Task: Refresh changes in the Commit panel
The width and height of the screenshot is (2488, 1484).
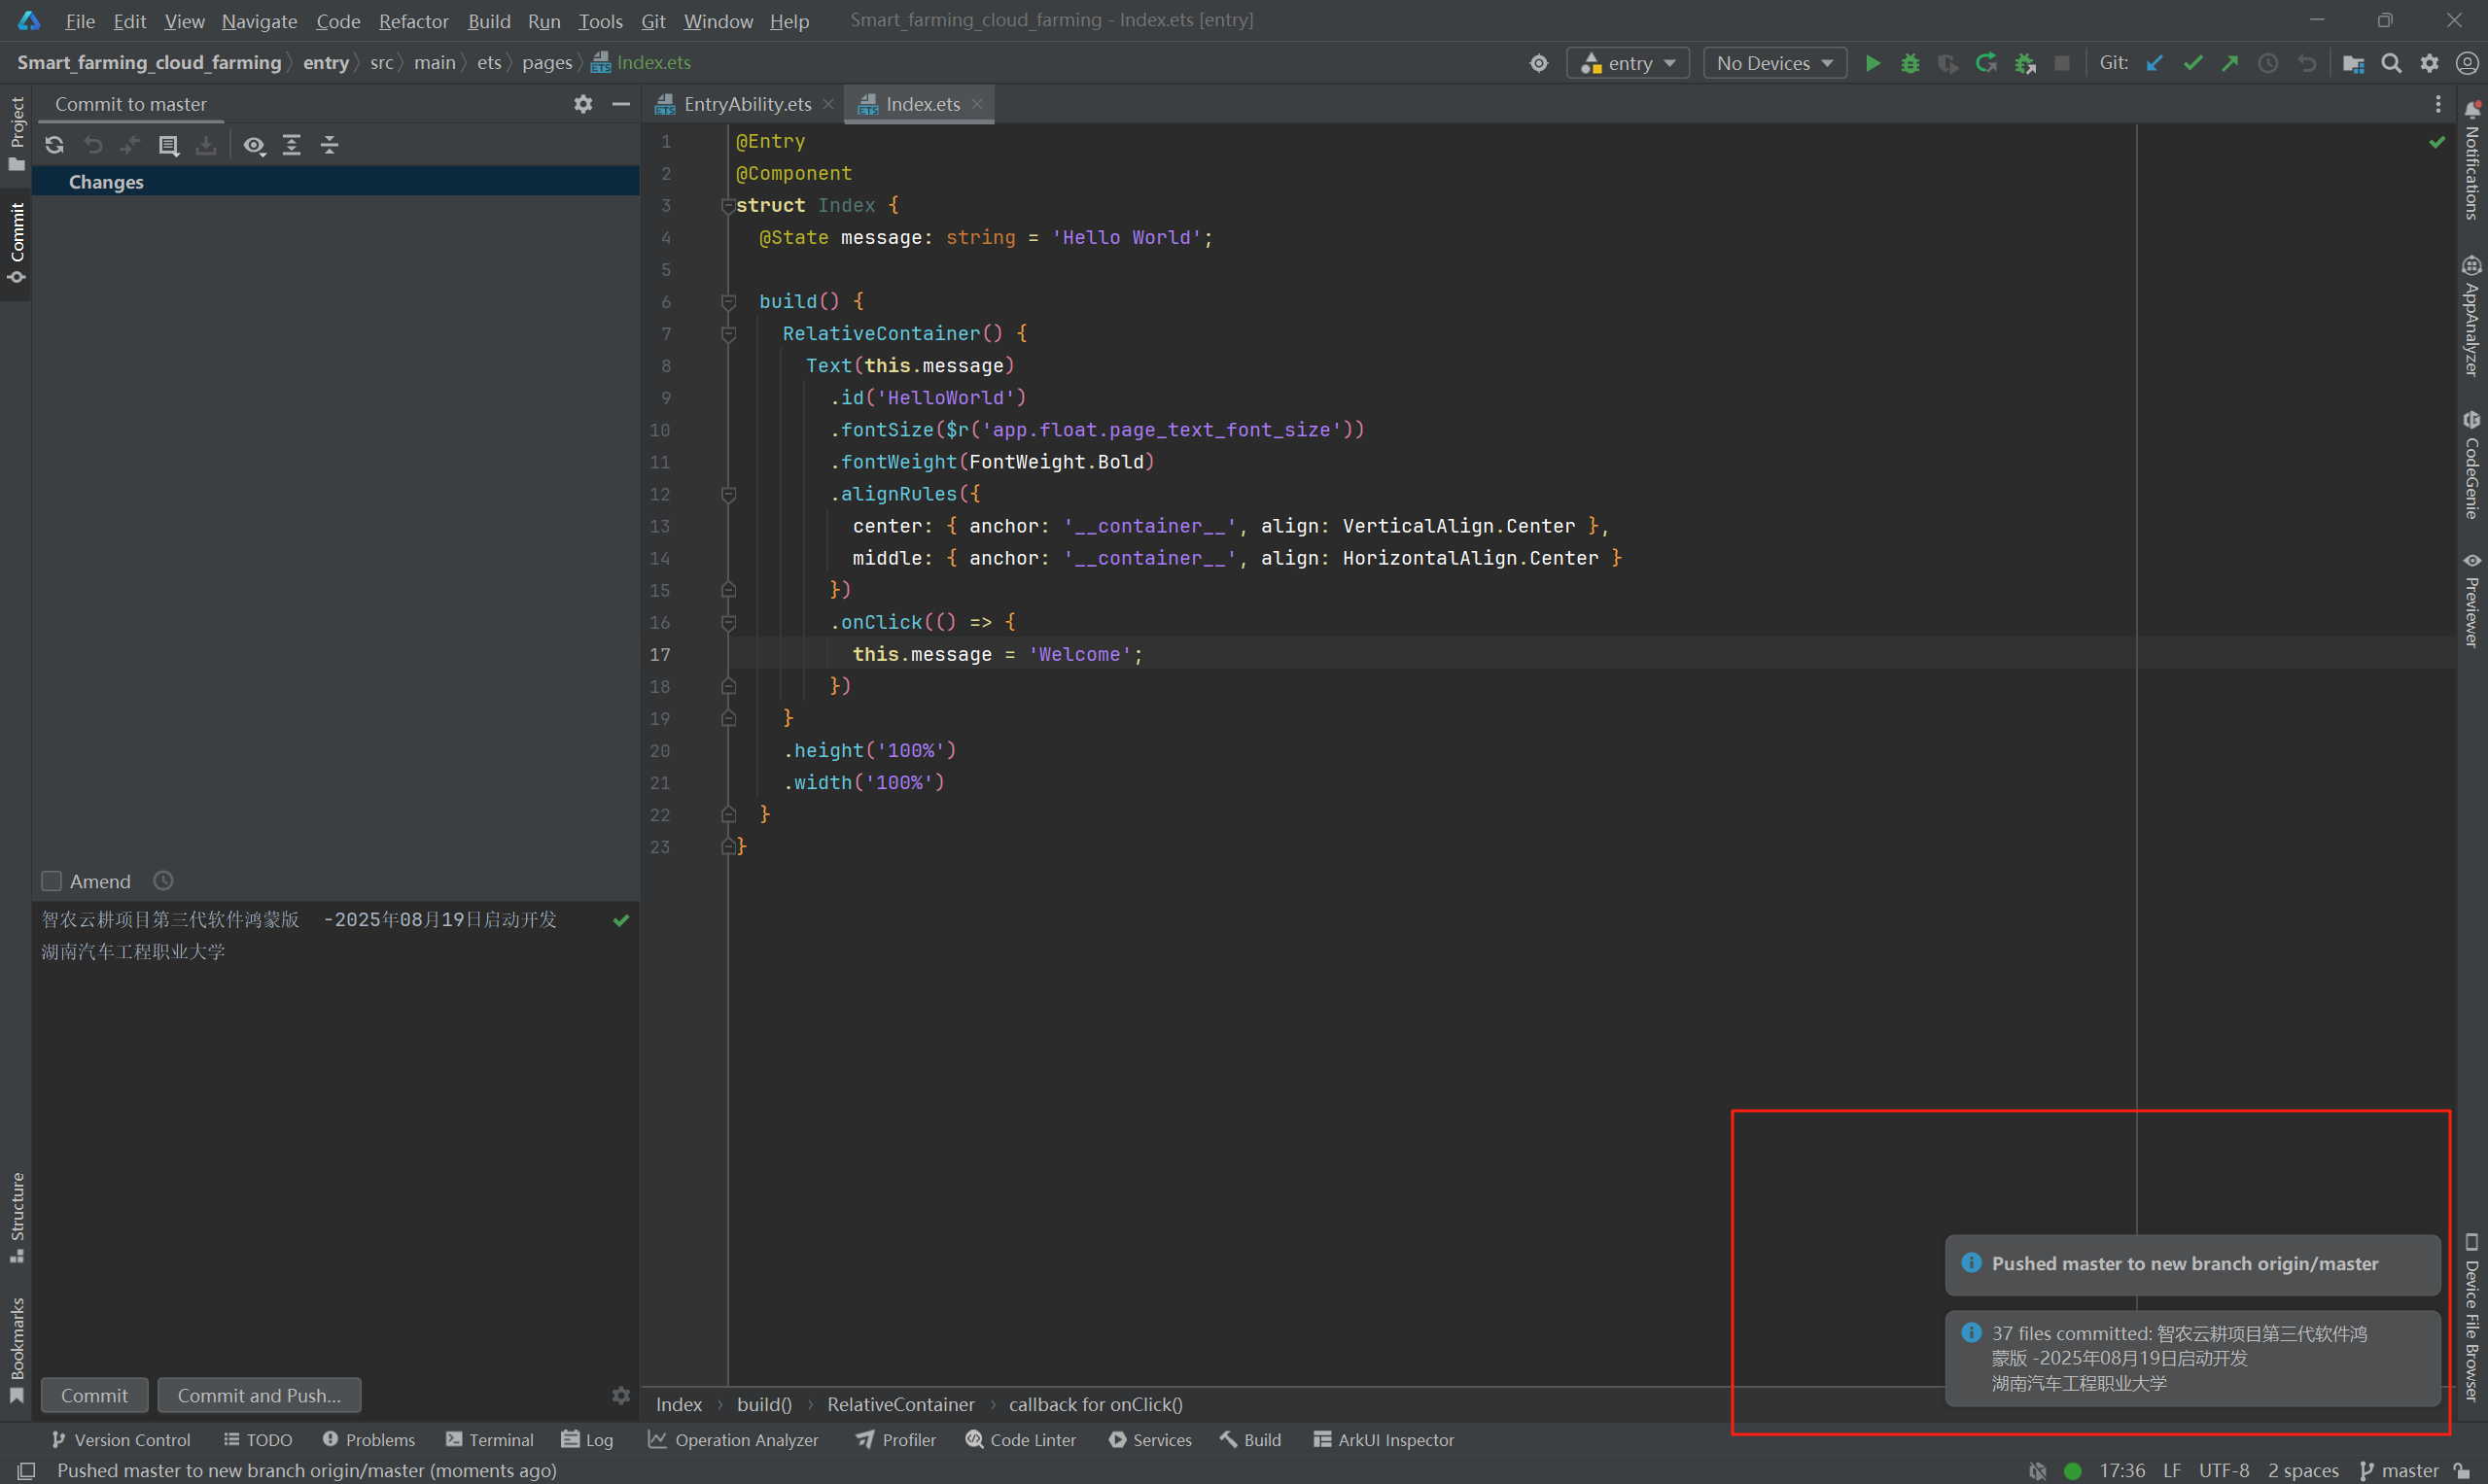Action: point(54,145)
